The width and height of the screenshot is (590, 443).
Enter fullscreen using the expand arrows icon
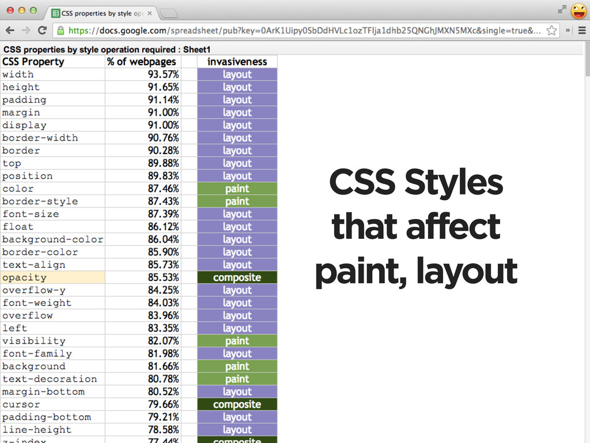point(562,10)
